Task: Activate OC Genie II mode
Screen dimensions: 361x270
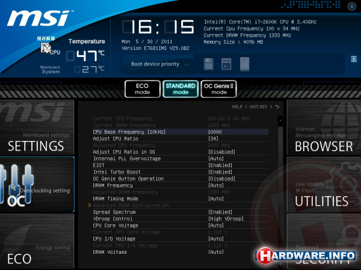Action: [219, 89]
